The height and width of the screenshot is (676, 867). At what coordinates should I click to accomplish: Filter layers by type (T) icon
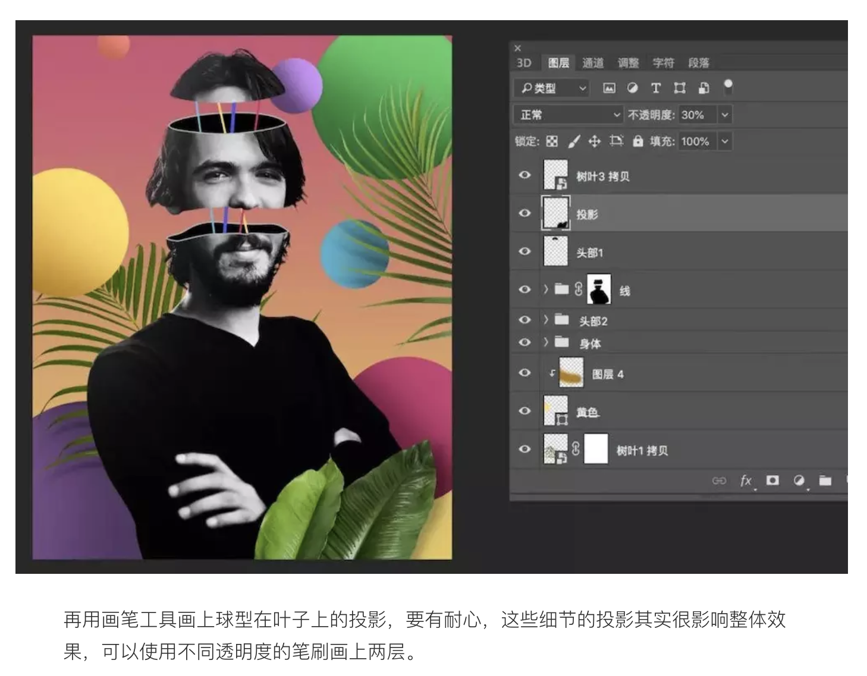tap(655, 89)
